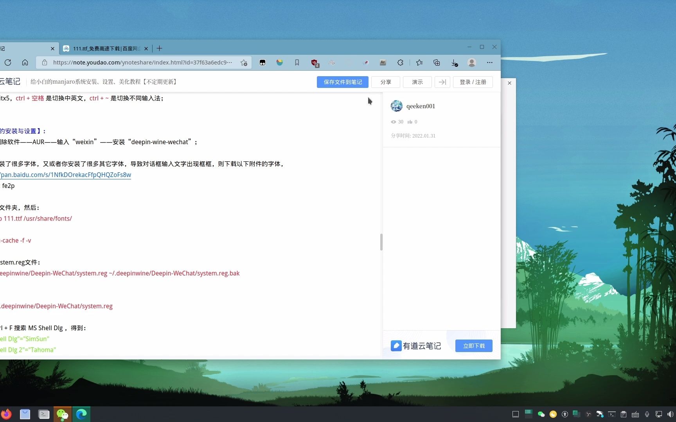This screenshot has width=676, height=422.
Task: Click the AP translator extension icon
Action: point(383,63)
